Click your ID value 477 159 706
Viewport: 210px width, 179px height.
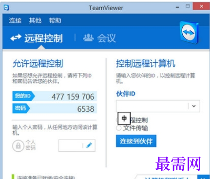pos(73,97)
